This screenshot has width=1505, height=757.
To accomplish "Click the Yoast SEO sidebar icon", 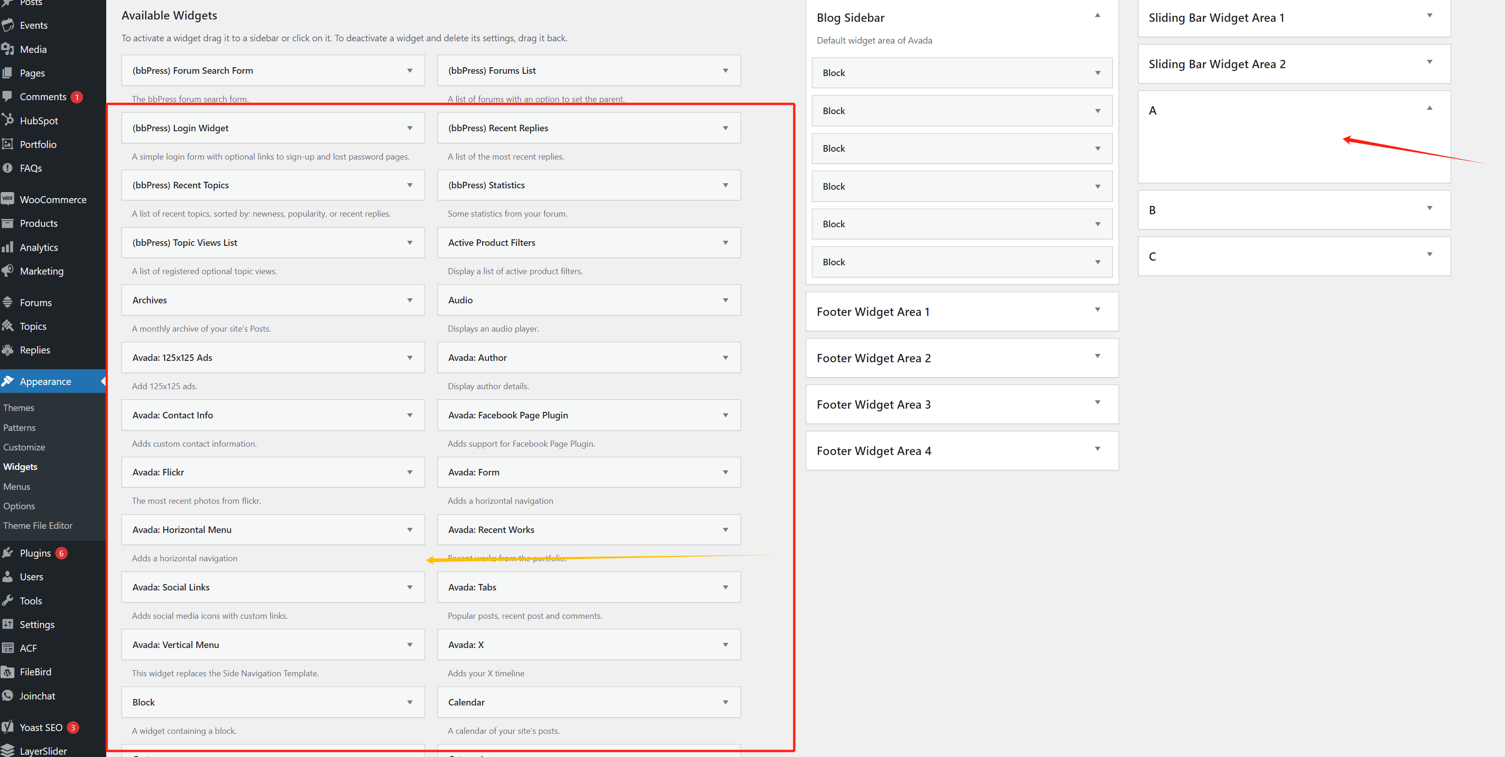I will point(7,727).
